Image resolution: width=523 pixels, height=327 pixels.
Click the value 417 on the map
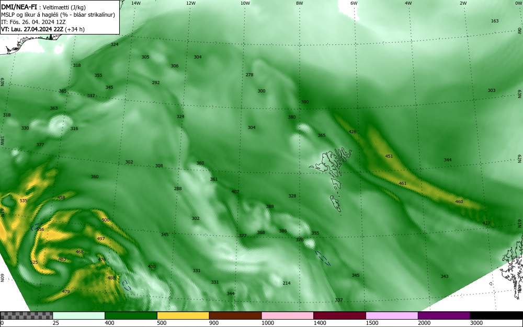[486, 223]
